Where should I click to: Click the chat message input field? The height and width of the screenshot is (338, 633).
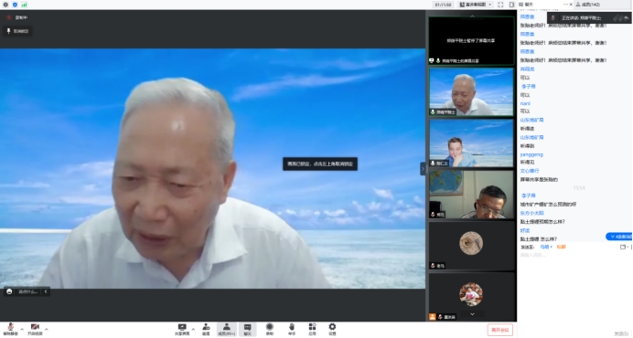pyautogui.click(x=574, y=255)
